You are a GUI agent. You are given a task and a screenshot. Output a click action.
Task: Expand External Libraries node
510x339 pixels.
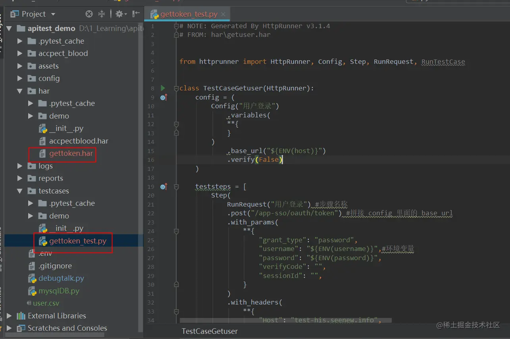10,316
